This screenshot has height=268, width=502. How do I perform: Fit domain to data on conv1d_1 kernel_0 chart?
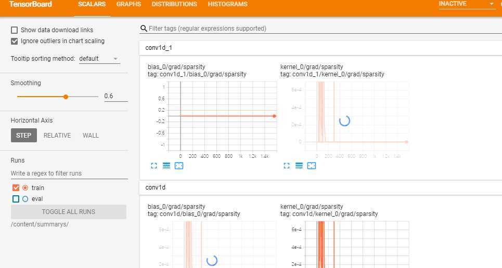point(312,166)
